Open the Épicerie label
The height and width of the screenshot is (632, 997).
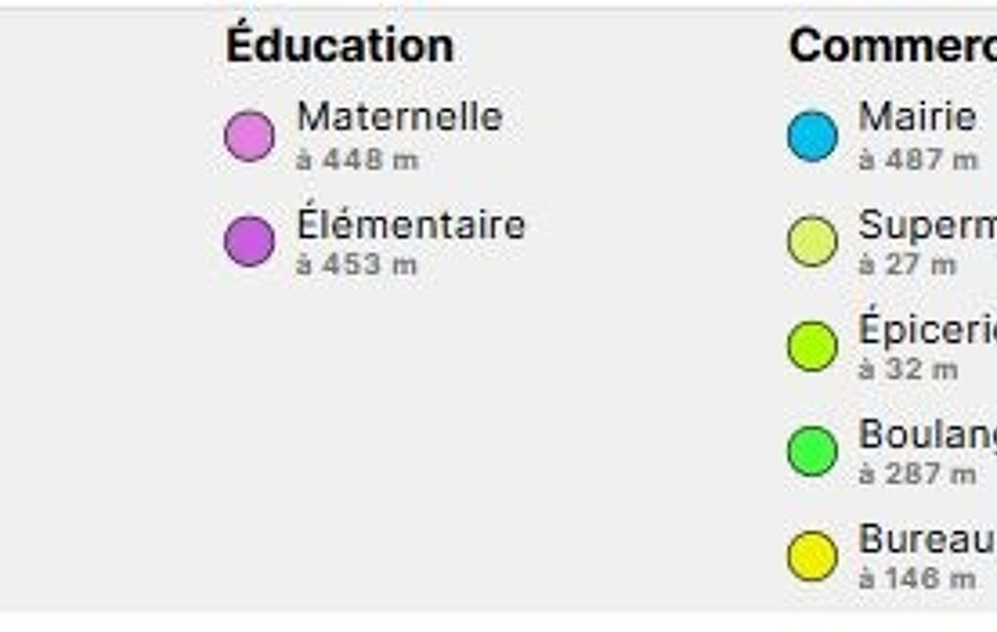click(x=926, y=330)
